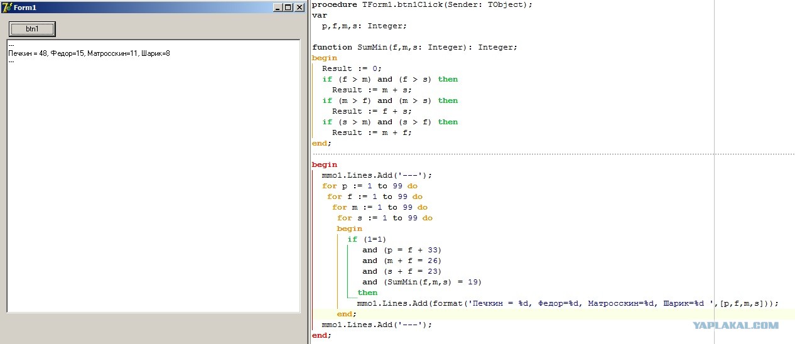The width and height of the screenshot is (795, 344).
Task: Minimize the Form1 window
Action: [x=278, y=8]
